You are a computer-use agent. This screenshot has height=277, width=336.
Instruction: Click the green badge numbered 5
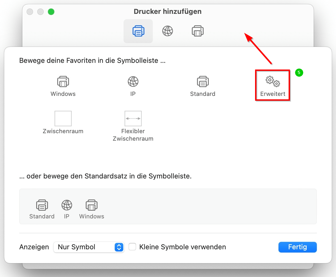(x=299, y=73)
